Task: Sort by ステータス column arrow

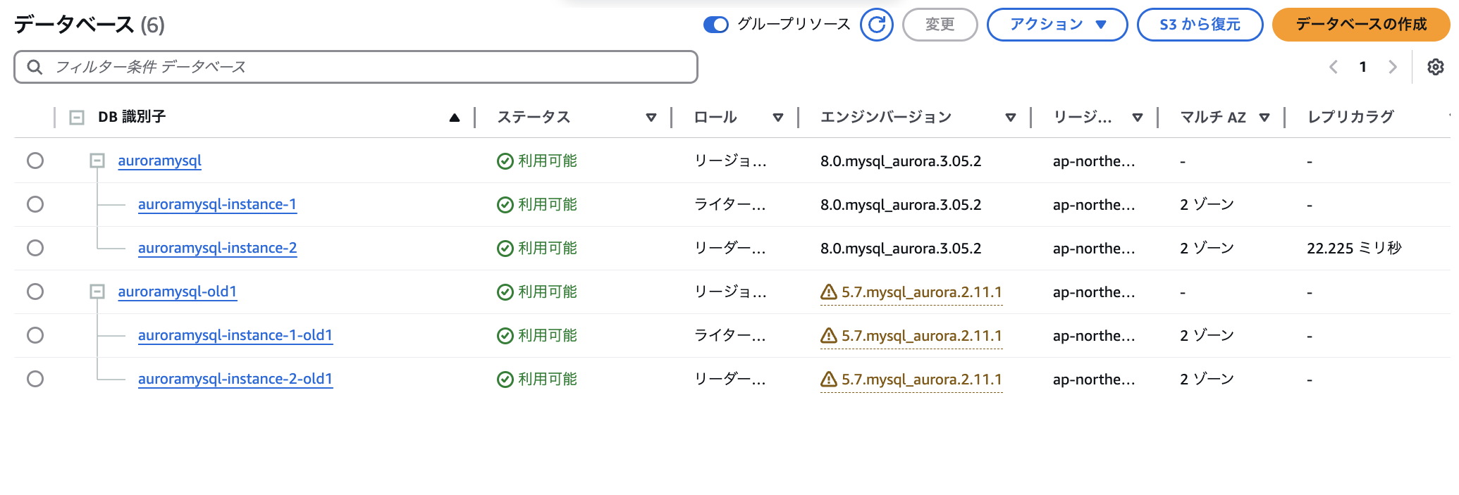Action: [x=651, y=118]
